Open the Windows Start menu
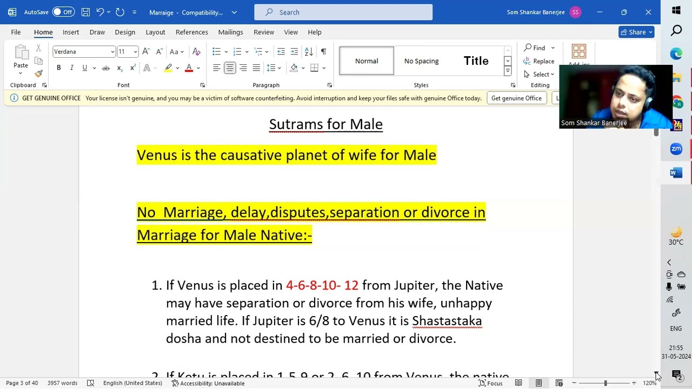This screenshot has width=692, height=389. click(x=676, y=11)
